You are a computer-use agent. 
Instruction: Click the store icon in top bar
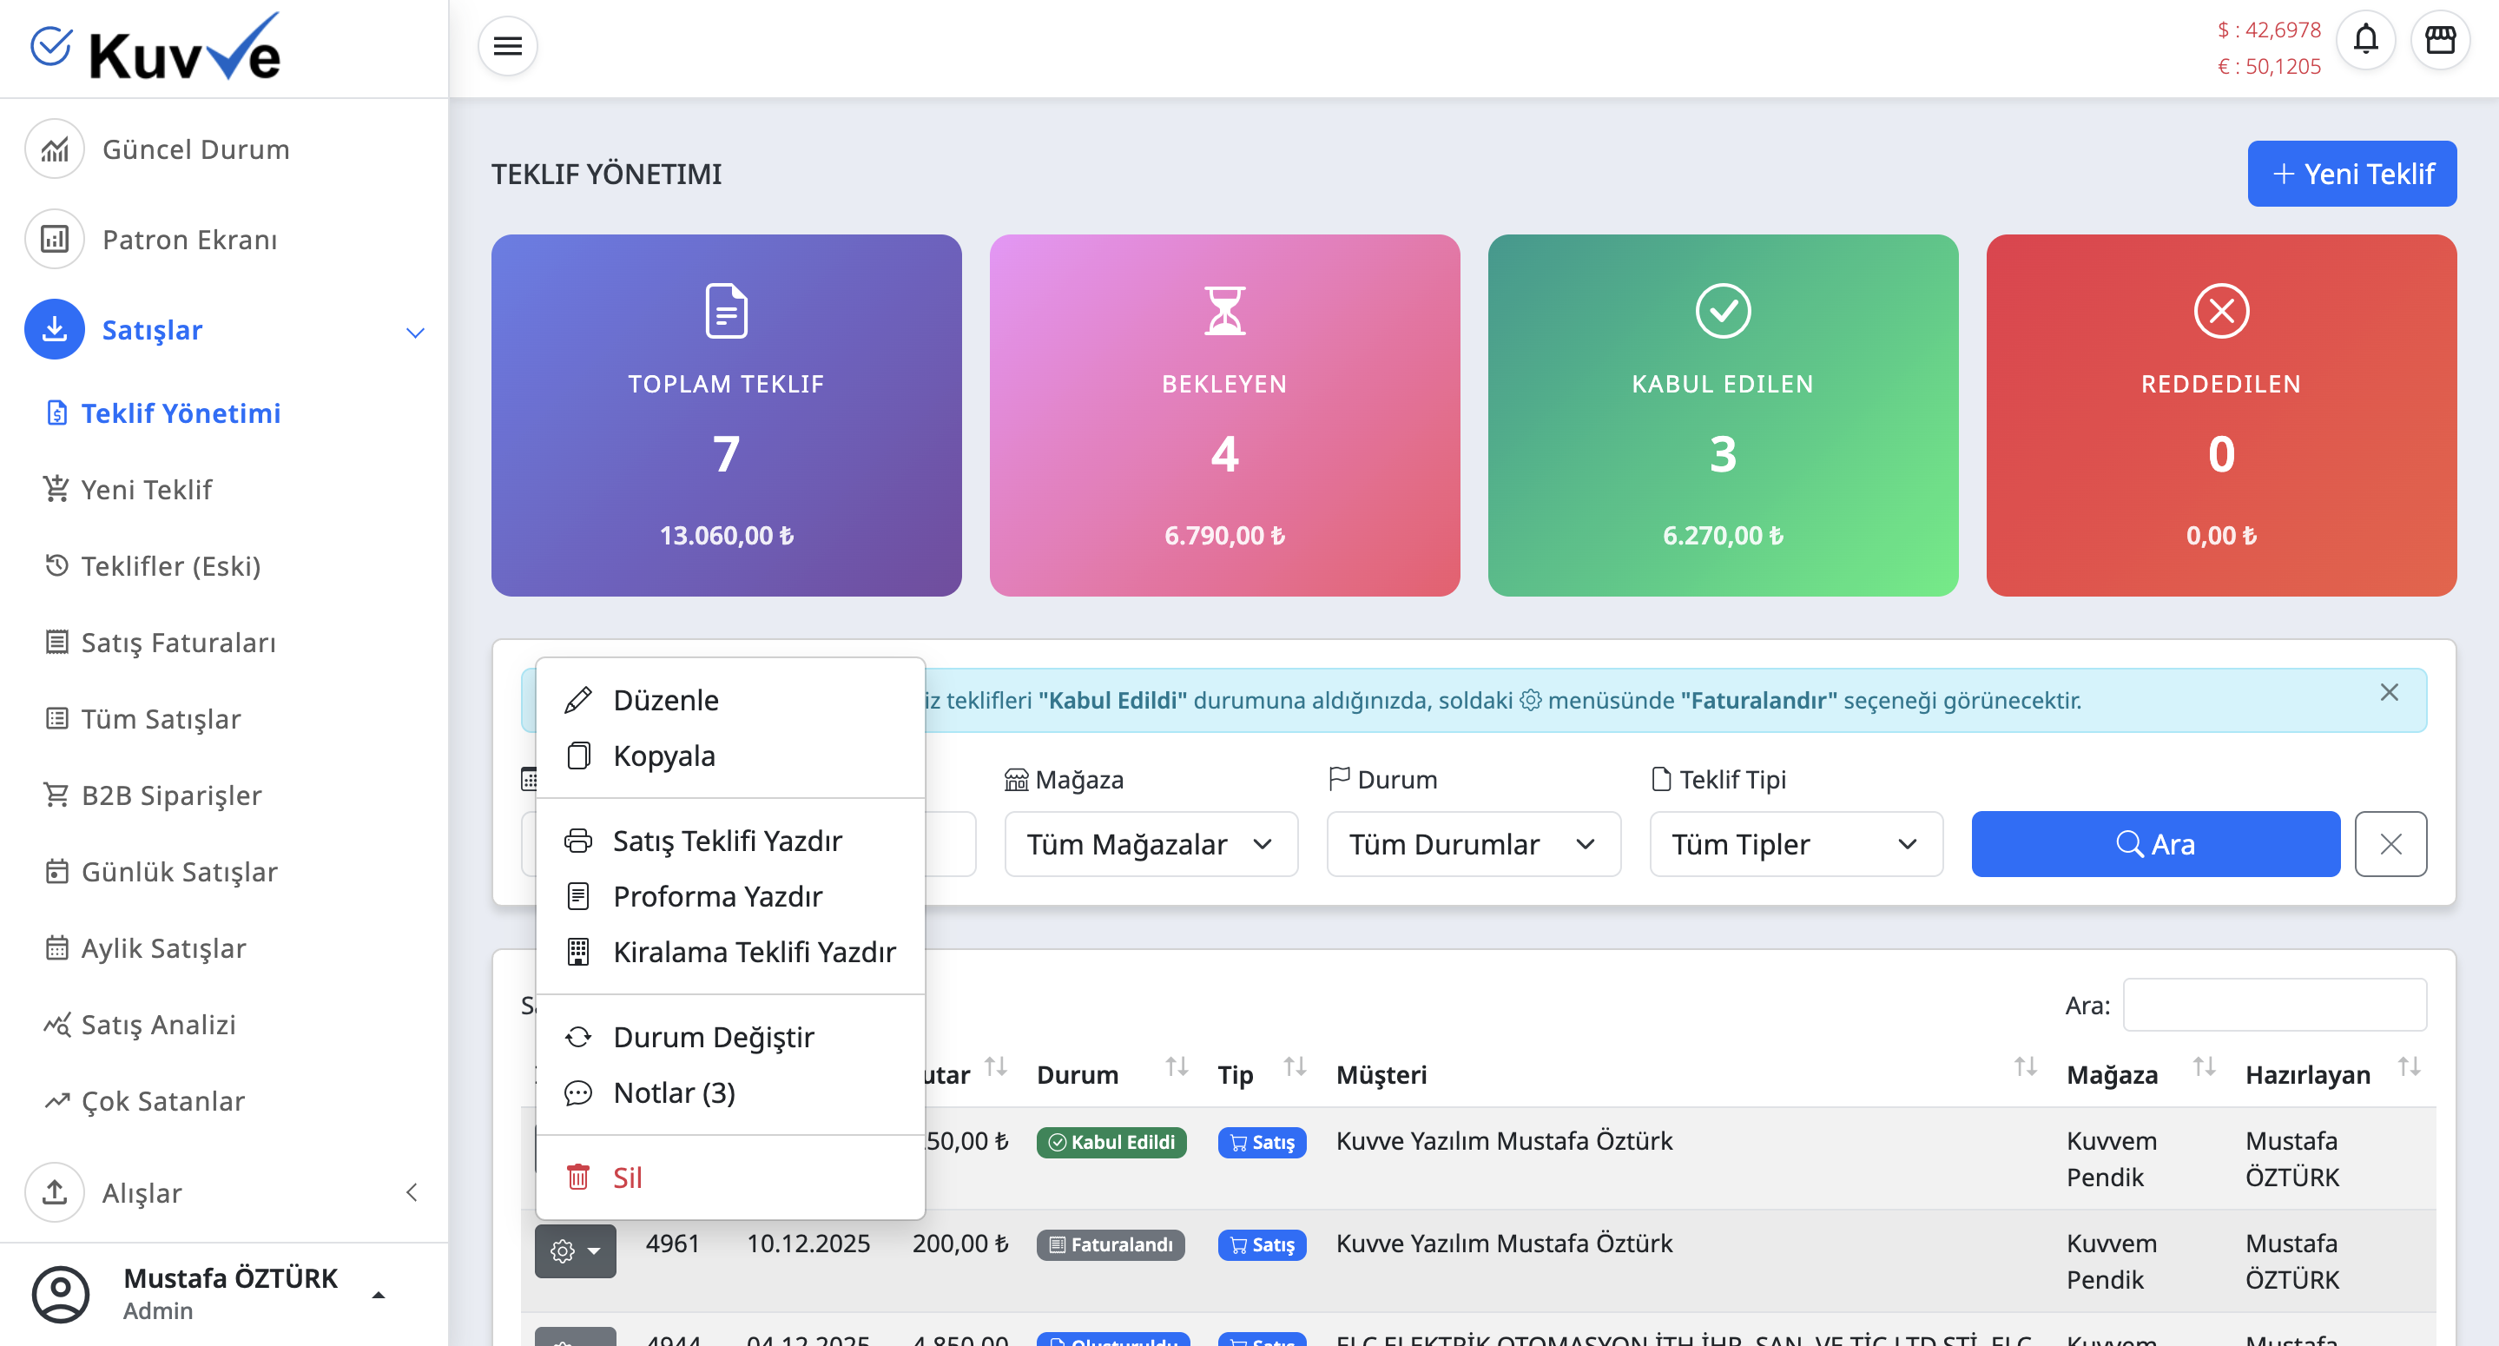tap(2440, 40)
